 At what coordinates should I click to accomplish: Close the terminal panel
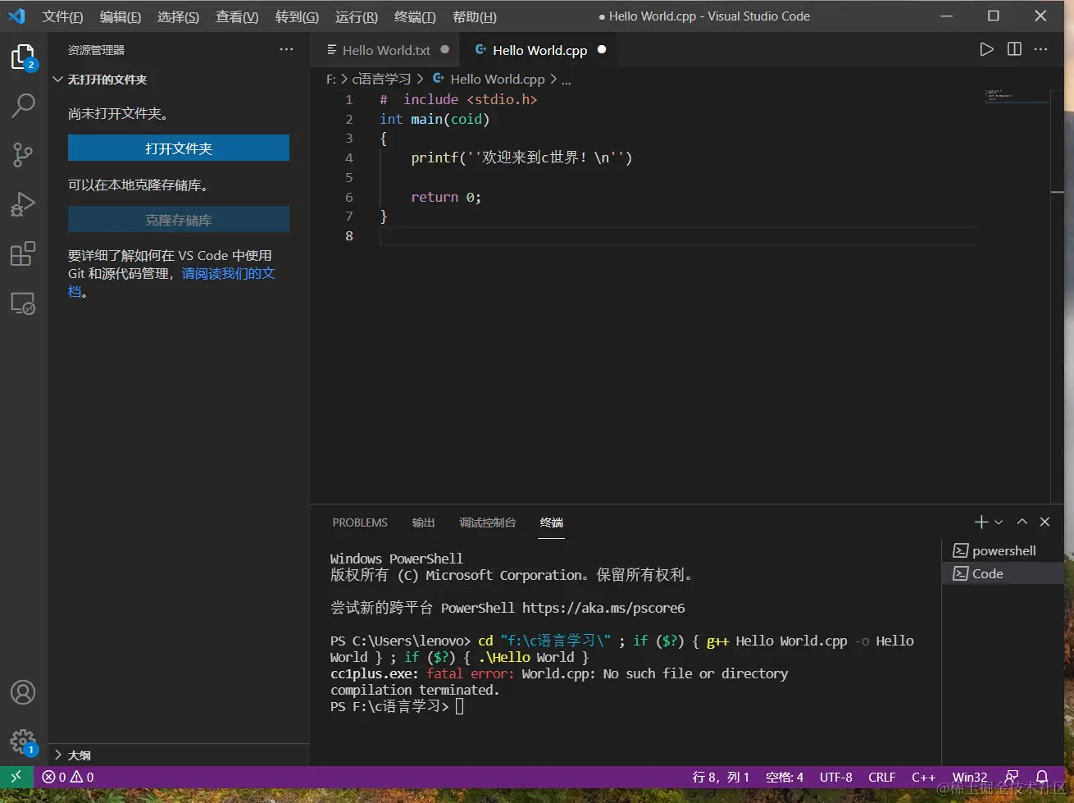pos(1044,522)
